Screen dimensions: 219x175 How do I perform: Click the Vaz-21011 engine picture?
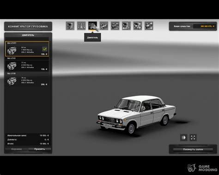coord(12,50)
